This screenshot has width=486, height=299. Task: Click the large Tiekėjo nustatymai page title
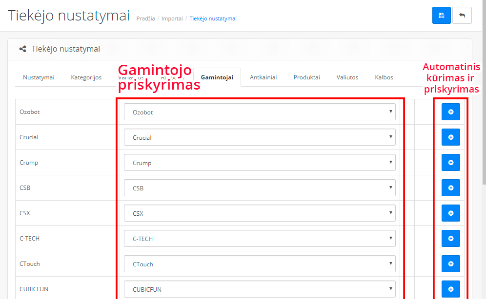pos(69,16)
